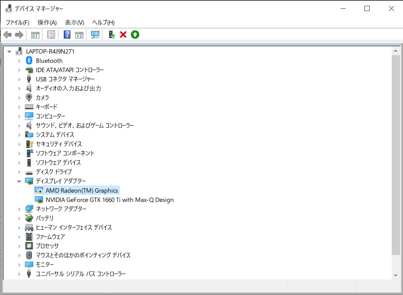Expand the ソフトウェア コンポーネント category
403x295 pixels.
coord(19,154)
